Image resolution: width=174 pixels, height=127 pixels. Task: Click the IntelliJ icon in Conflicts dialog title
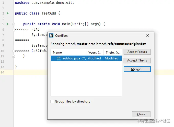pyautogui.click(x=51, y=35)
